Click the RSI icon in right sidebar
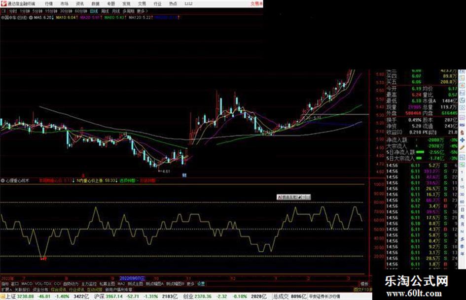The height and width of the screenshot is (300, 466). click(462, 125)
